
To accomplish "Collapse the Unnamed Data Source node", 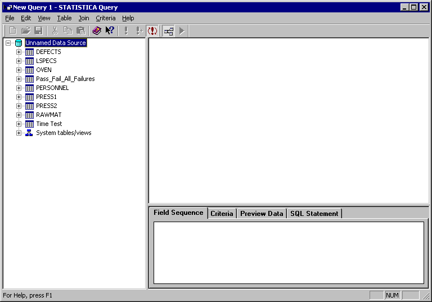I will [8, 43].
